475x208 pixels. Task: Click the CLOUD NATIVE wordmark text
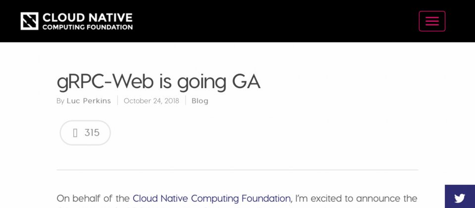(x=87, y=18)
